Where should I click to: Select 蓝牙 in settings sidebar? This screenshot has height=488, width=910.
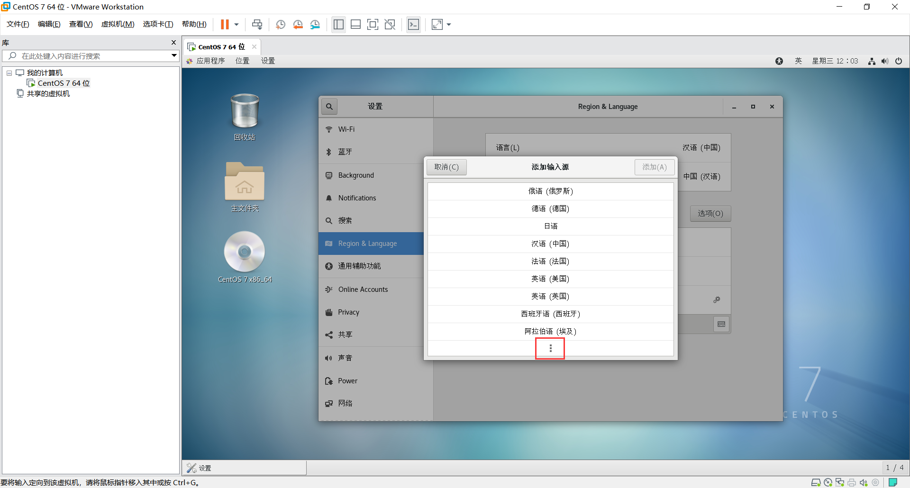[376, 152]
